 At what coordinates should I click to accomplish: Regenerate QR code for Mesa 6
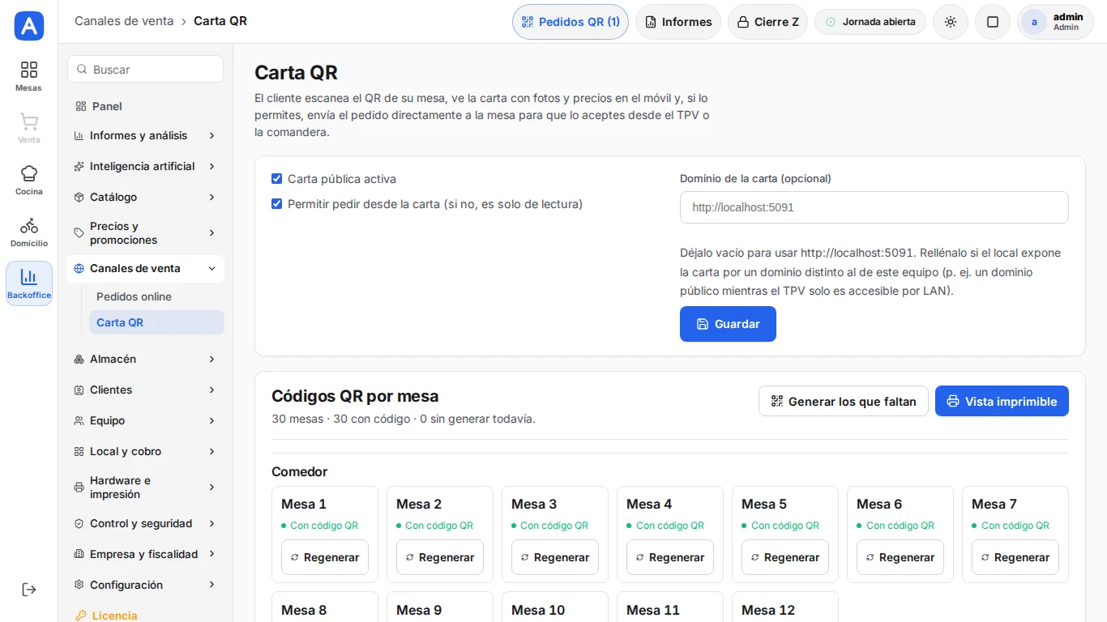pos(900,557)
